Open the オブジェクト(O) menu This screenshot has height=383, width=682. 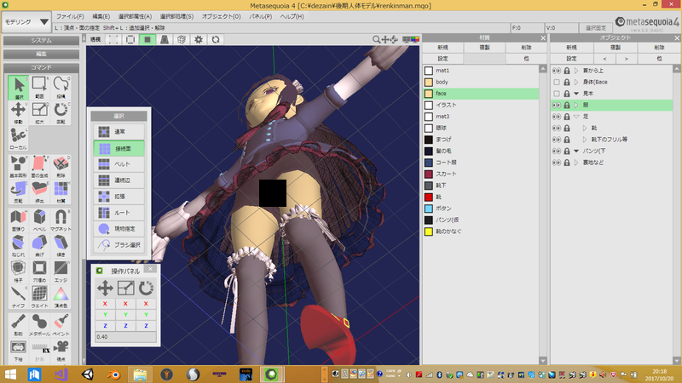(221, 16)
